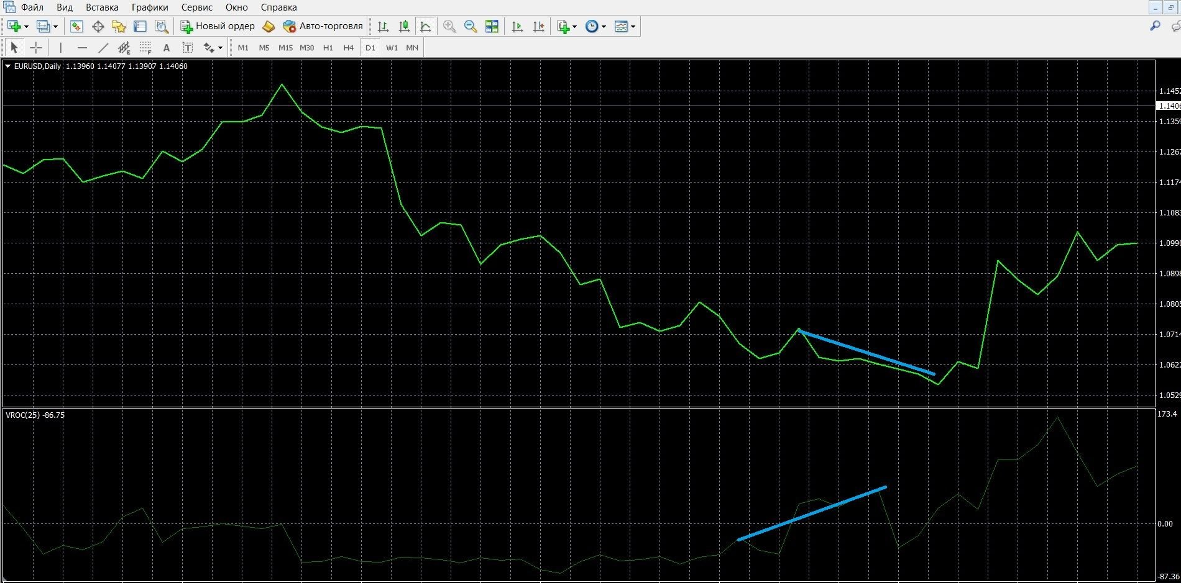Viewport: 1181px width, 583px height.
Task: Open the Strategy Tester magnifier icon
Action: click(x=162, y=26)
